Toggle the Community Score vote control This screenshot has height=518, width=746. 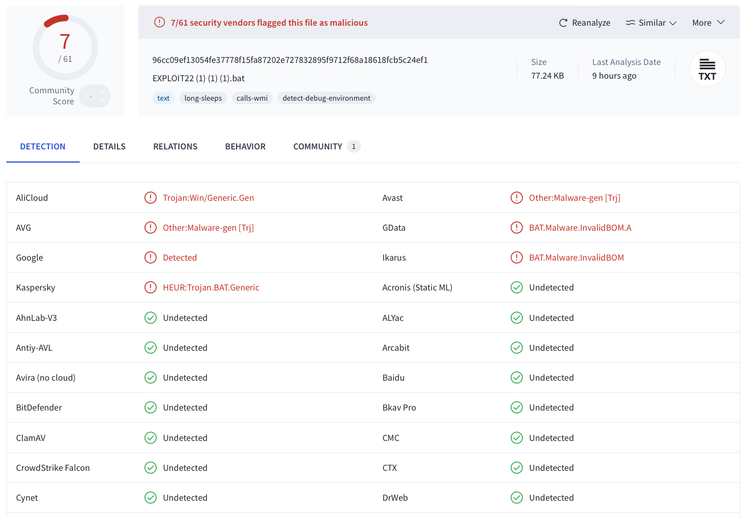coord(95,96)
